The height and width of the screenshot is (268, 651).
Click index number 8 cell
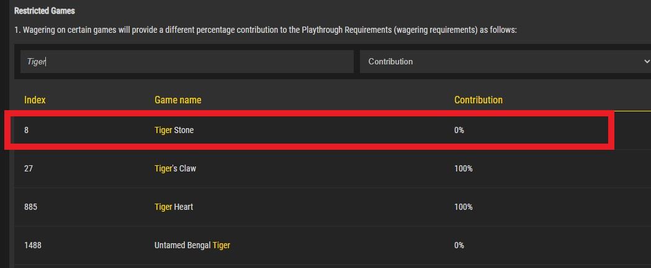27,130
